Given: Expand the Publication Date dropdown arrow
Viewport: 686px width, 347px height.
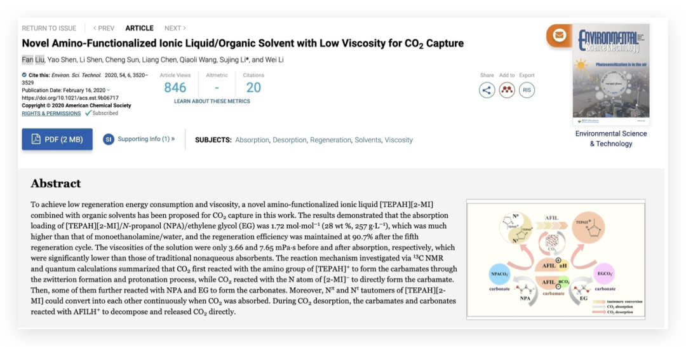Looking at the screenshot, I should point(109,90).
